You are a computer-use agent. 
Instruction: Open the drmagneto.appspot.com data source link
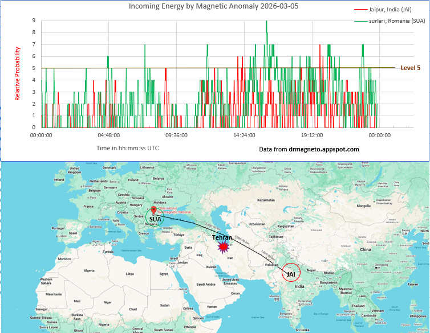point(323,149)
